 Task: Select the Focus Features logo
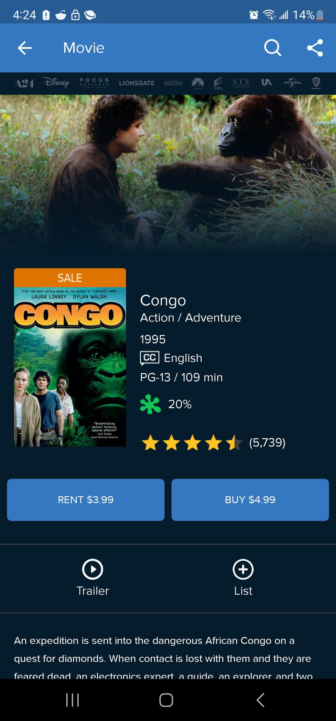tap(94, 83)
